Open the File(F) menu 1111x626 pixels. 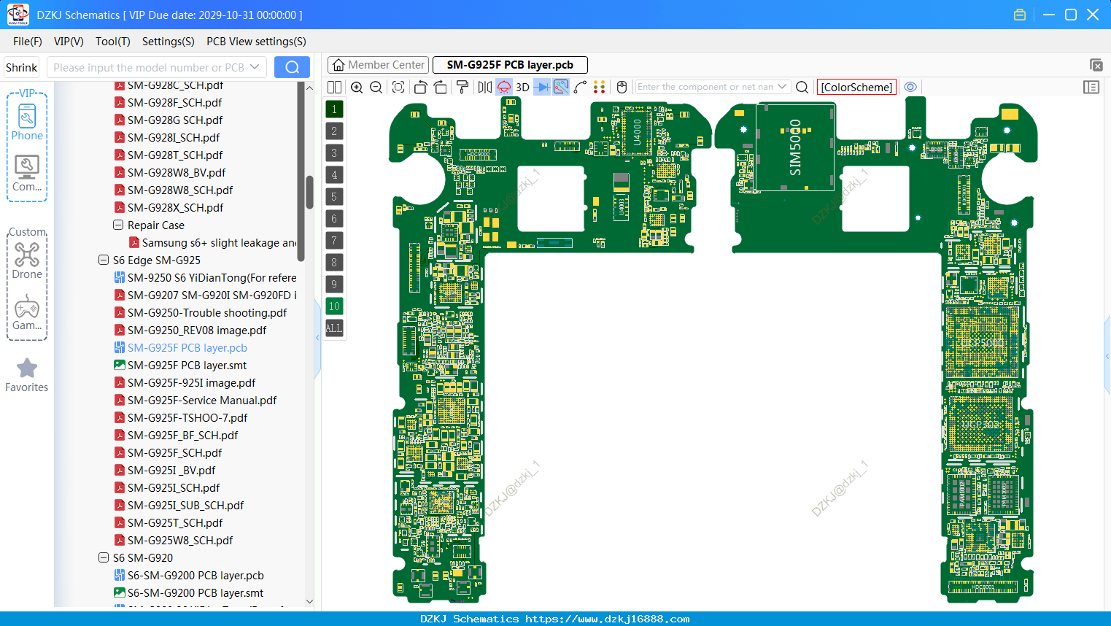pos(28,42)
